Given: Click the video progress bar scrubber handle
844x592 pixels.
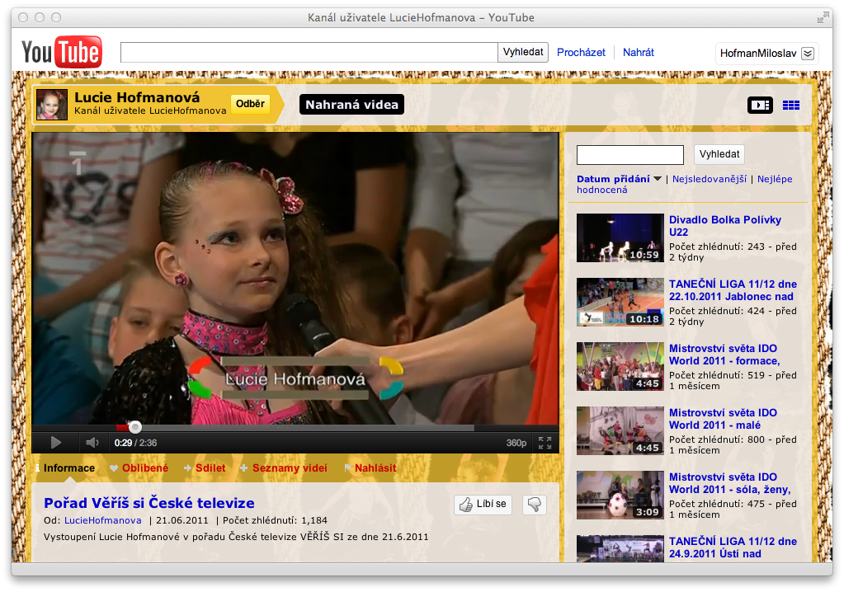Looking at the screenshot, I should (135, 427).
